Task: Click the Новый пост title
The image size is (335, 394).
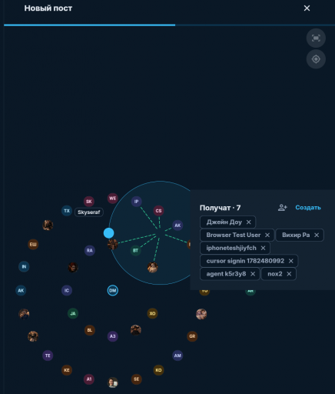Action: pos(48,8)
